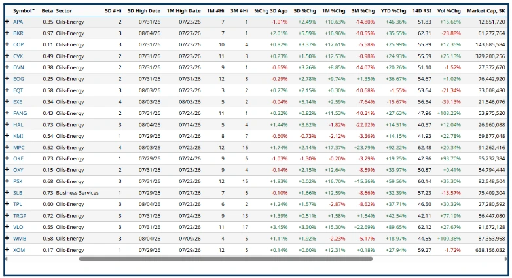The width and height of the screenshot is (512, 278).
Task: Expand the COP row plus icon
Action: tap(7, 44)
